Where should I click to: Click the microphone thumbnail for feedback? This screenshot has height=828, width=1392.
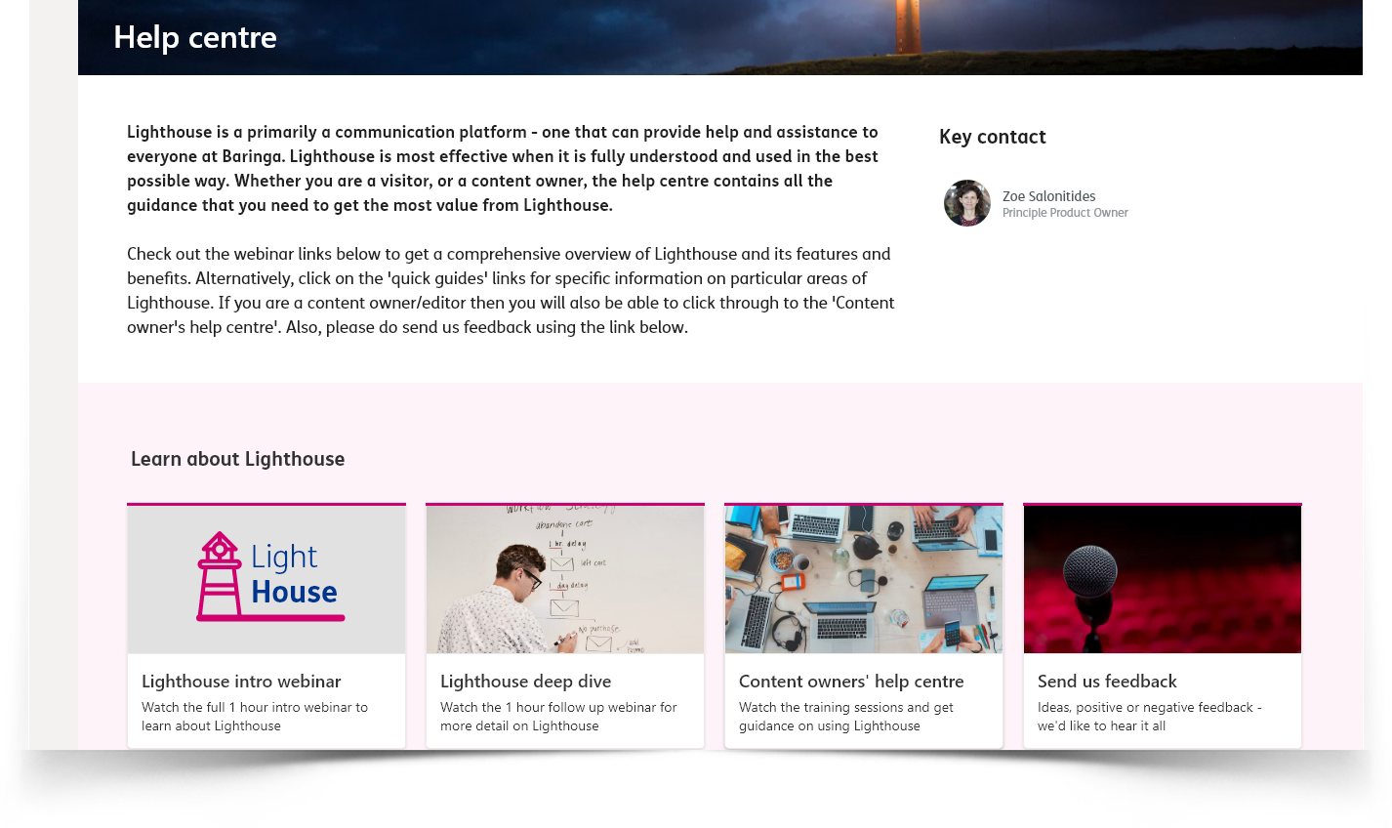pos(1163,579)
